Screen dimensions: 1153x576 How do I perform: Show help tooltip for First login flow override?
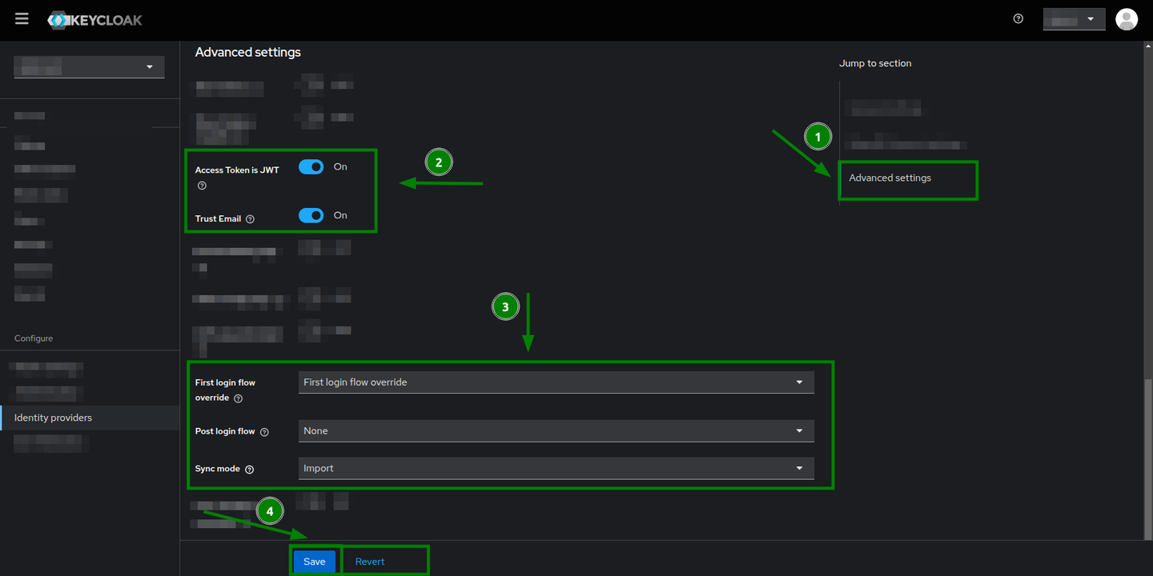click(x=237, y=398)
